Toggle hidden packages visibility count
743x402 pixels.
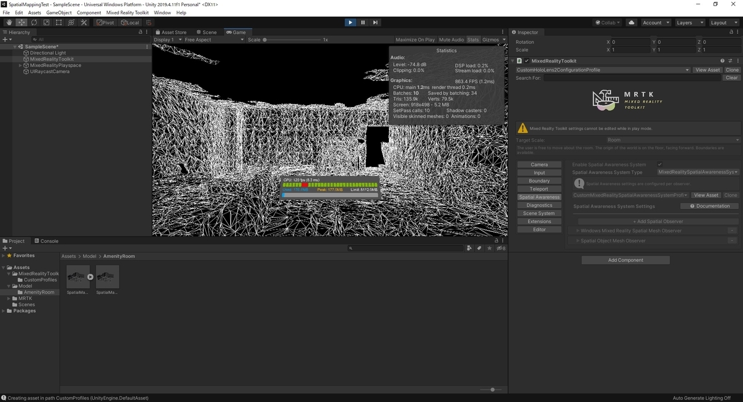pos(501,248)
